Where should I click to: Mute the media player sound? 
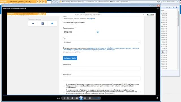tap(90, 98)
